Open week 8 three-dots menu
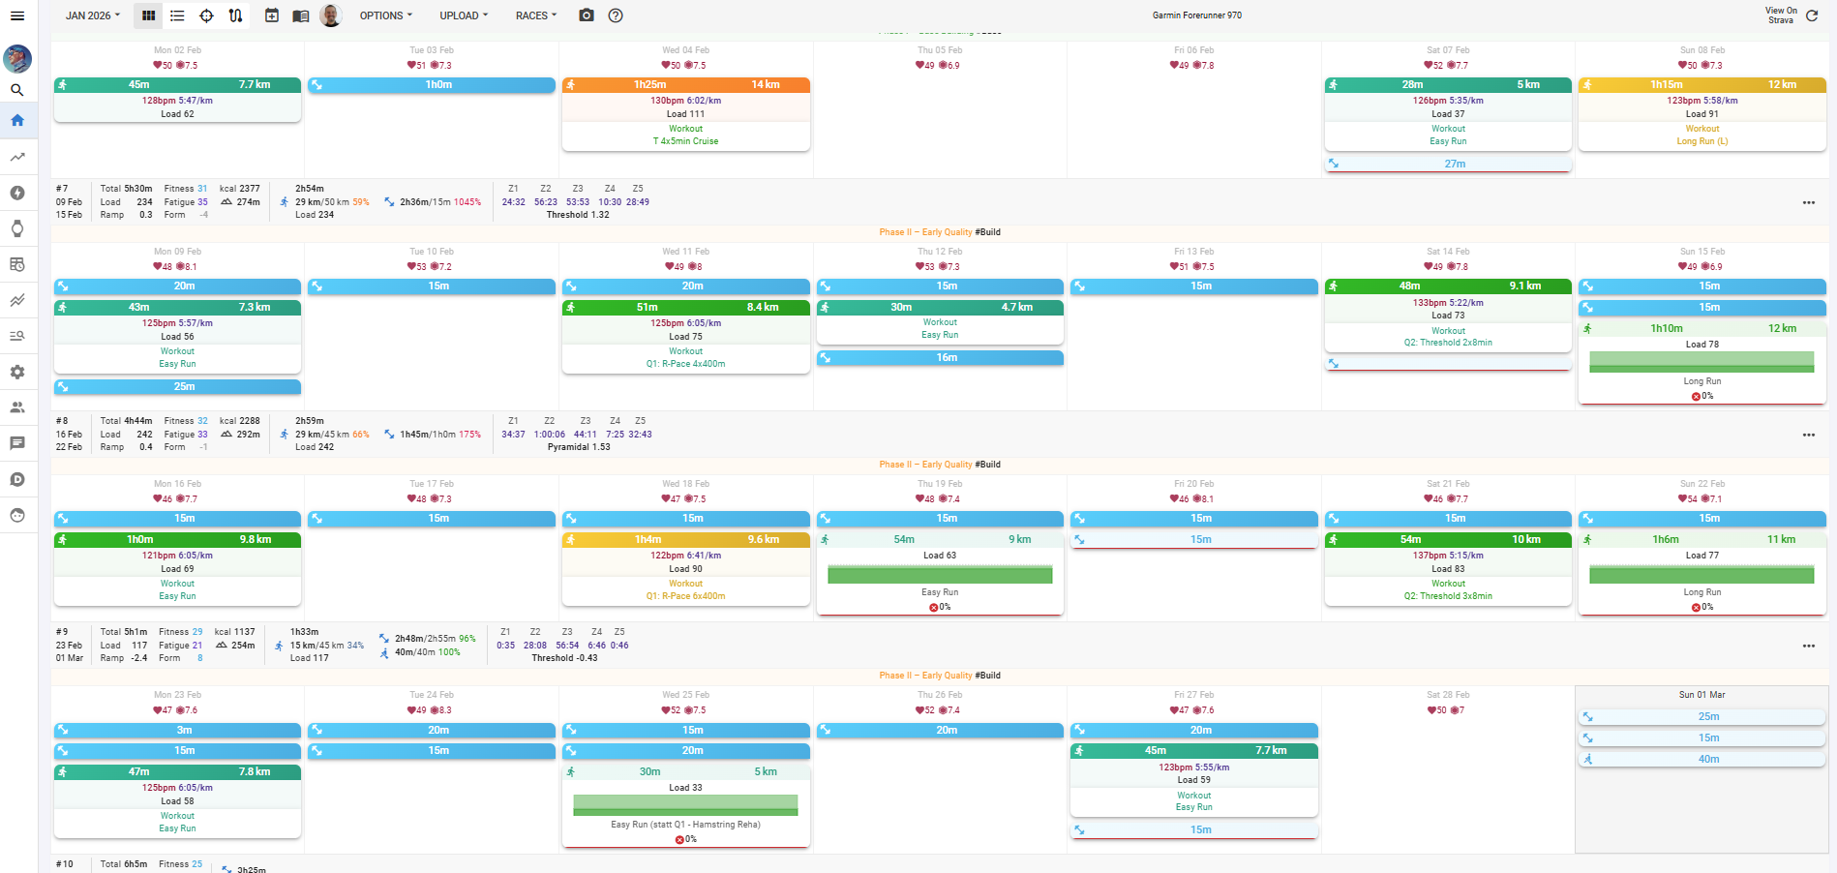1837x873 pixels. click(x=1808, y=435)
